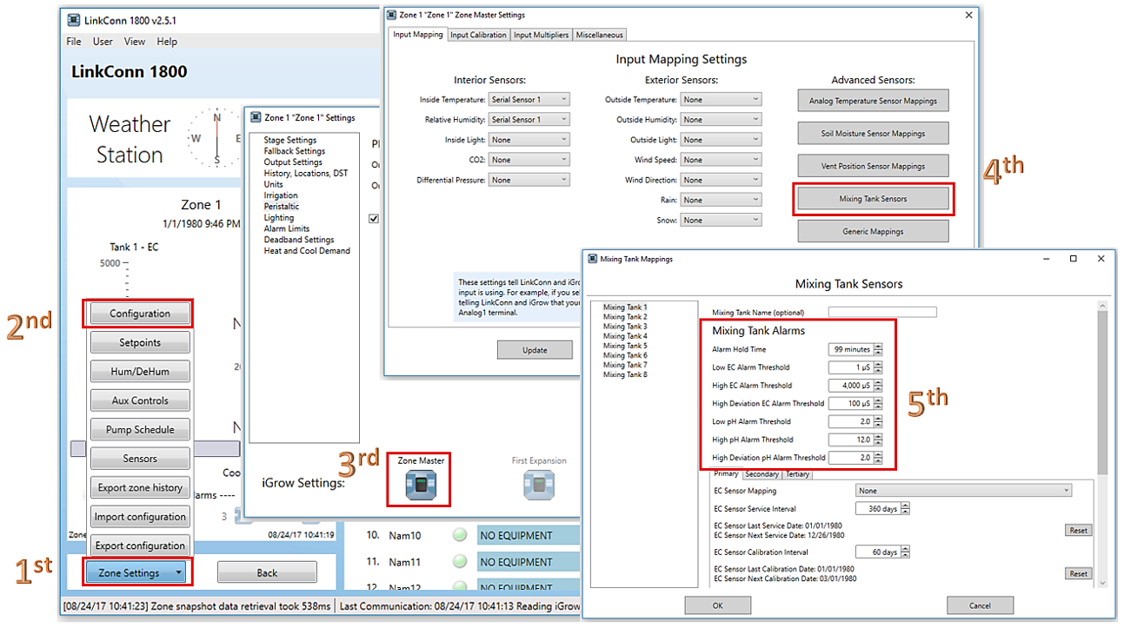Viewport: 1124px width, 628px height.
Task: Open the Wind Direction dropdown
Action: pos(721,180)
